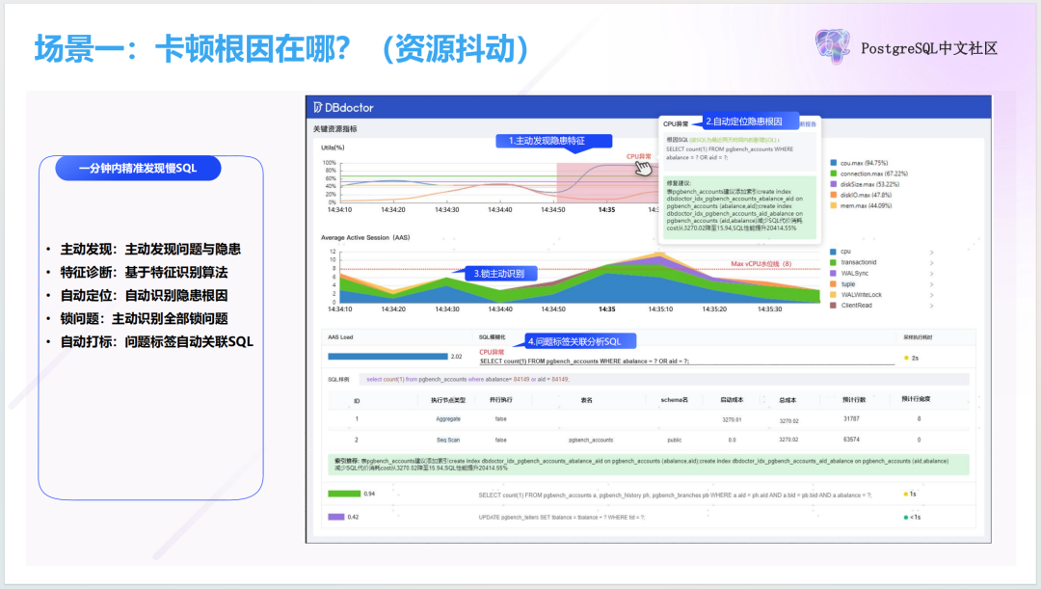The height and width of the screenshot is (589, 1041).
Task: Click the 总成本 column header
Action: click(788, 400)
